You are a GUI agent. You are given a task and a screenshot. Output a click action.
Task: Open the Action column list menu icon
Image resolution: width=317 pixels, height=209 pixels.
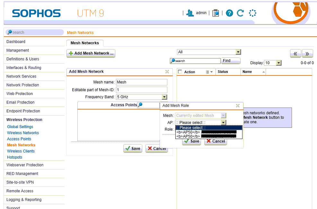(x=209, y=72)
